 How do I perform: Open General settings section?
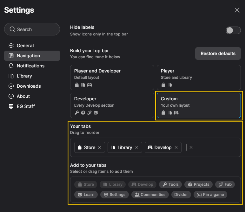[x=32, y=46]
